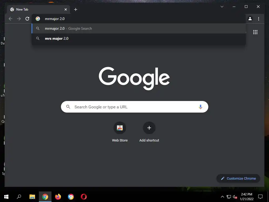Click the 'Add shortcut' label
This screenshot has height=202, width=269.
tap(149, 140)
